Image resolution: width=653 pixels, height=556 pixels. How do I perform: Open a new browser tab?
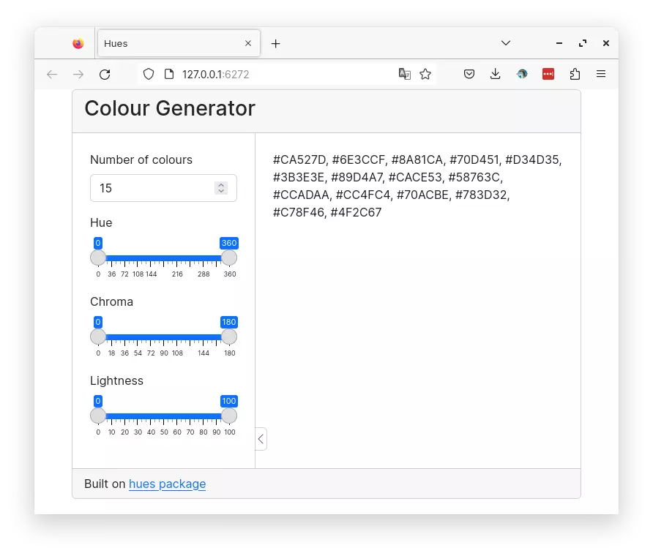[276, 43]
